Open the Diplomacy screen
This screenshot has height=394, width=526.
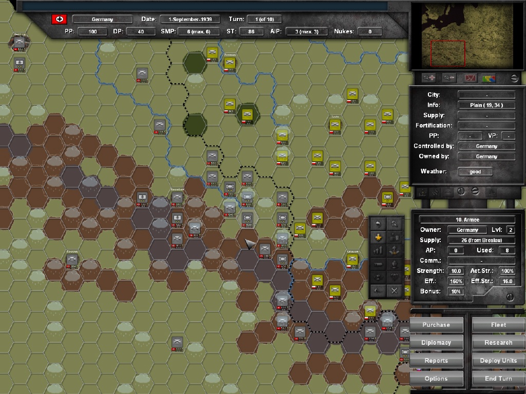click(x=436, y=342)
